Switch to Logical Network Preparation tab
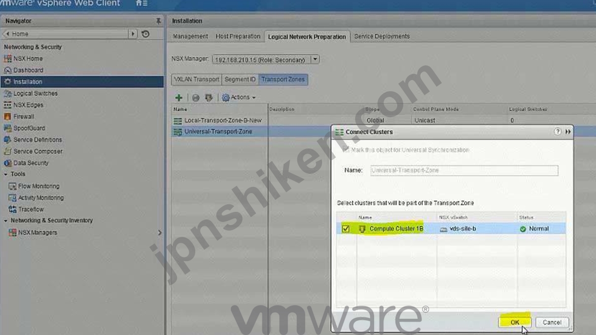 (x=307, y=37)
